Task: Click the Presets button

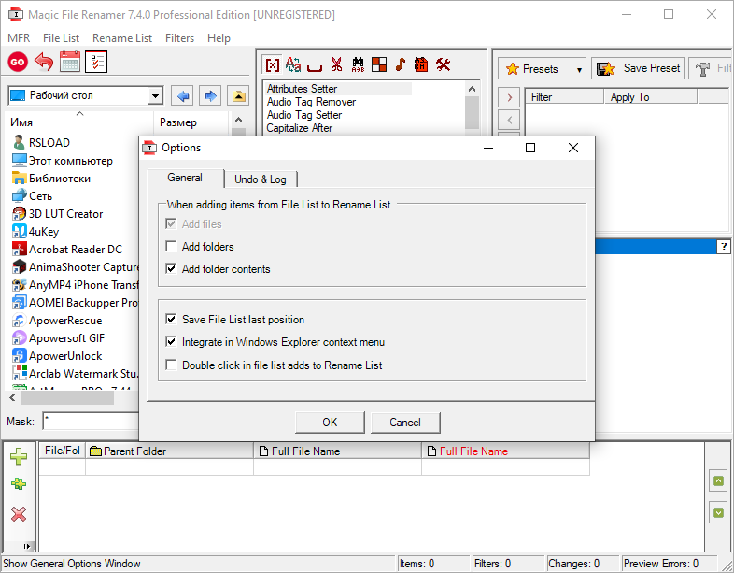Action: [x=534, y=69]
